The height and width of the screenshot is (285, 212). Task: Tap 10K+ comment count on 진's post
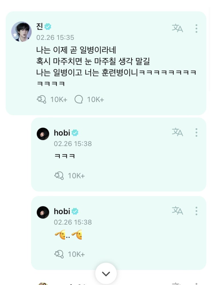95,99
